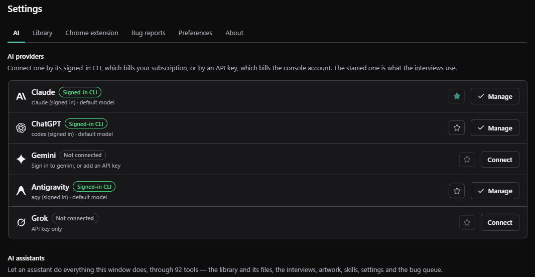The image size is (535, 277).
Task: Click Gemini's Not connected badge
Action: pos(83,155)
